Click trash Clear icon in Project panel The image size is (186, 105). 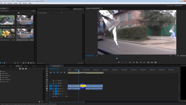pyautogui.click(x=33, y=63)
